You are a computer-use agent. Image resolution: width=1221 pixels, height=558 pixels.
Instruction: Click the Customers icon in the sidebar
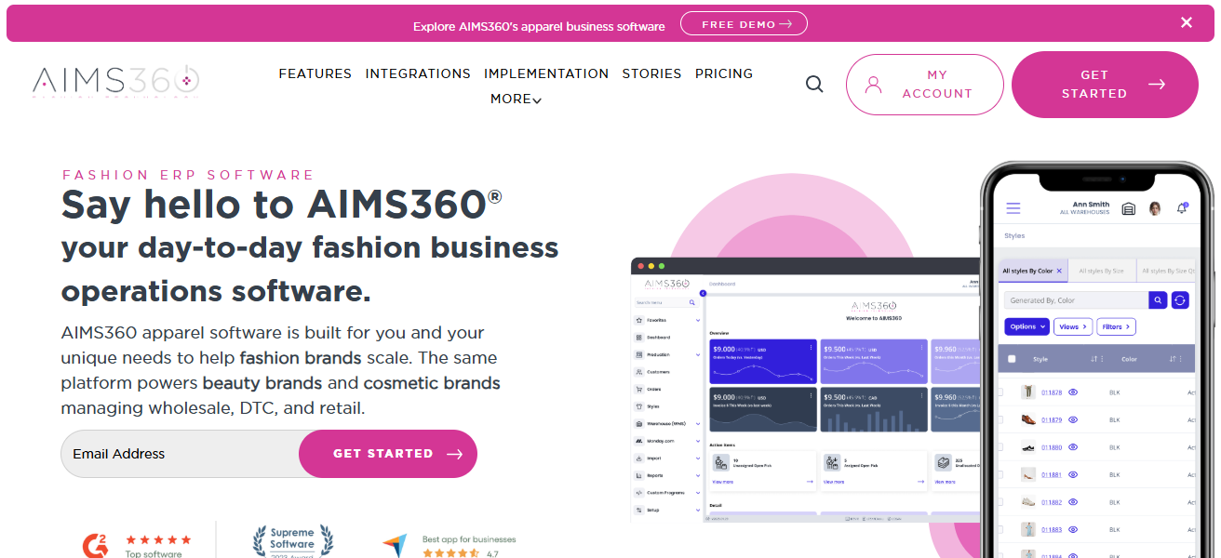[x=639, y=372]
